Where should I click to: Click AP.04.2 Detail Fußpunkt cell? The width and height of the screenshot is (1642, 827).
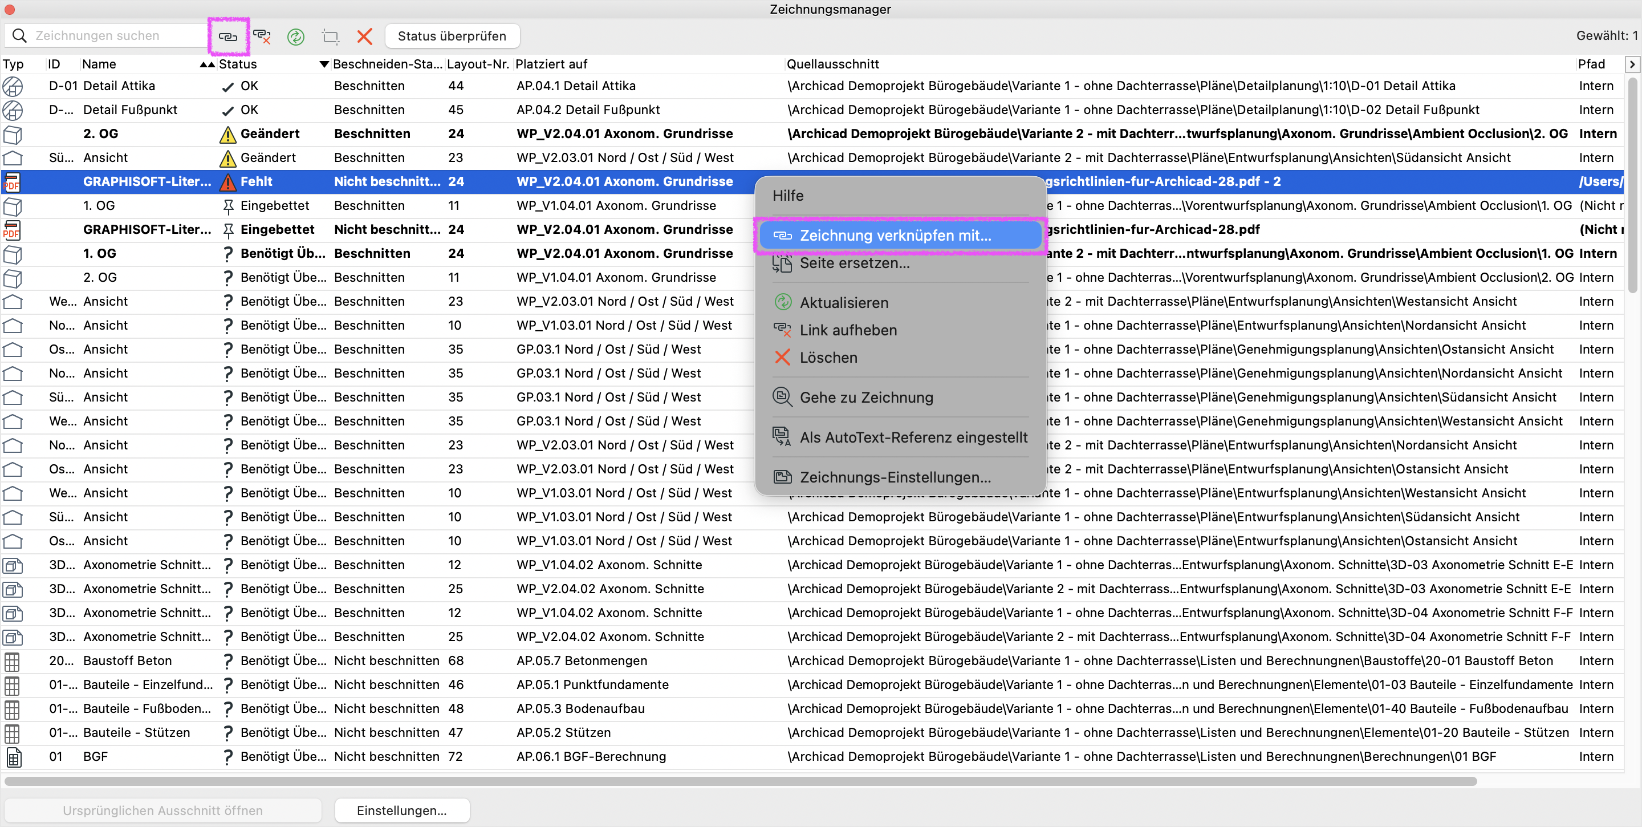[x=588, y=110]
